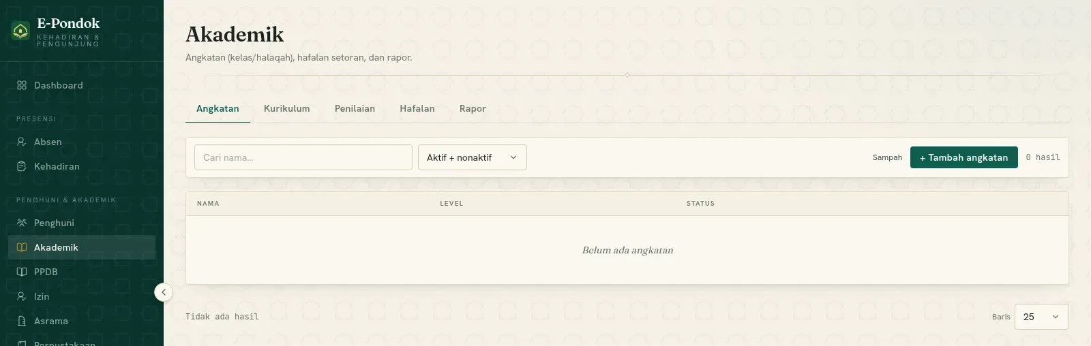Click the Tambah angkatan button

point(964,157)
